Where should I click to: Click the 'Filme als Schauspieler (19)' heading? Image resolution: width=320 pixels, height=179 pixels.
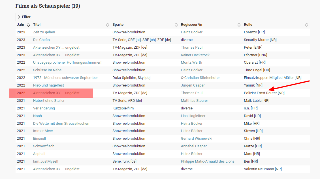coord(48,6)
